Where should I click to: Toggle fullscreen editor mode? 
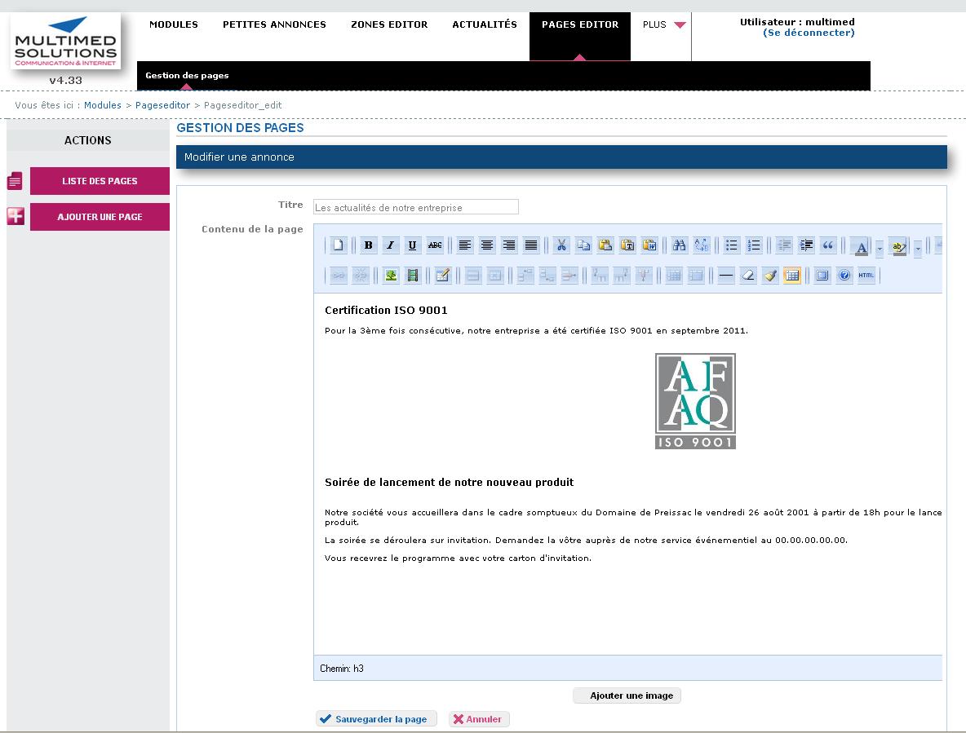point(822,275)
